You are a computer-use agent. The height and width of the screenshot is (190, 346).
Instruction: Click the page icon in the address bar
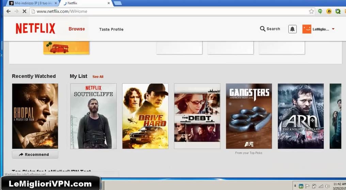pyautogui.click(x=33, y=12)
